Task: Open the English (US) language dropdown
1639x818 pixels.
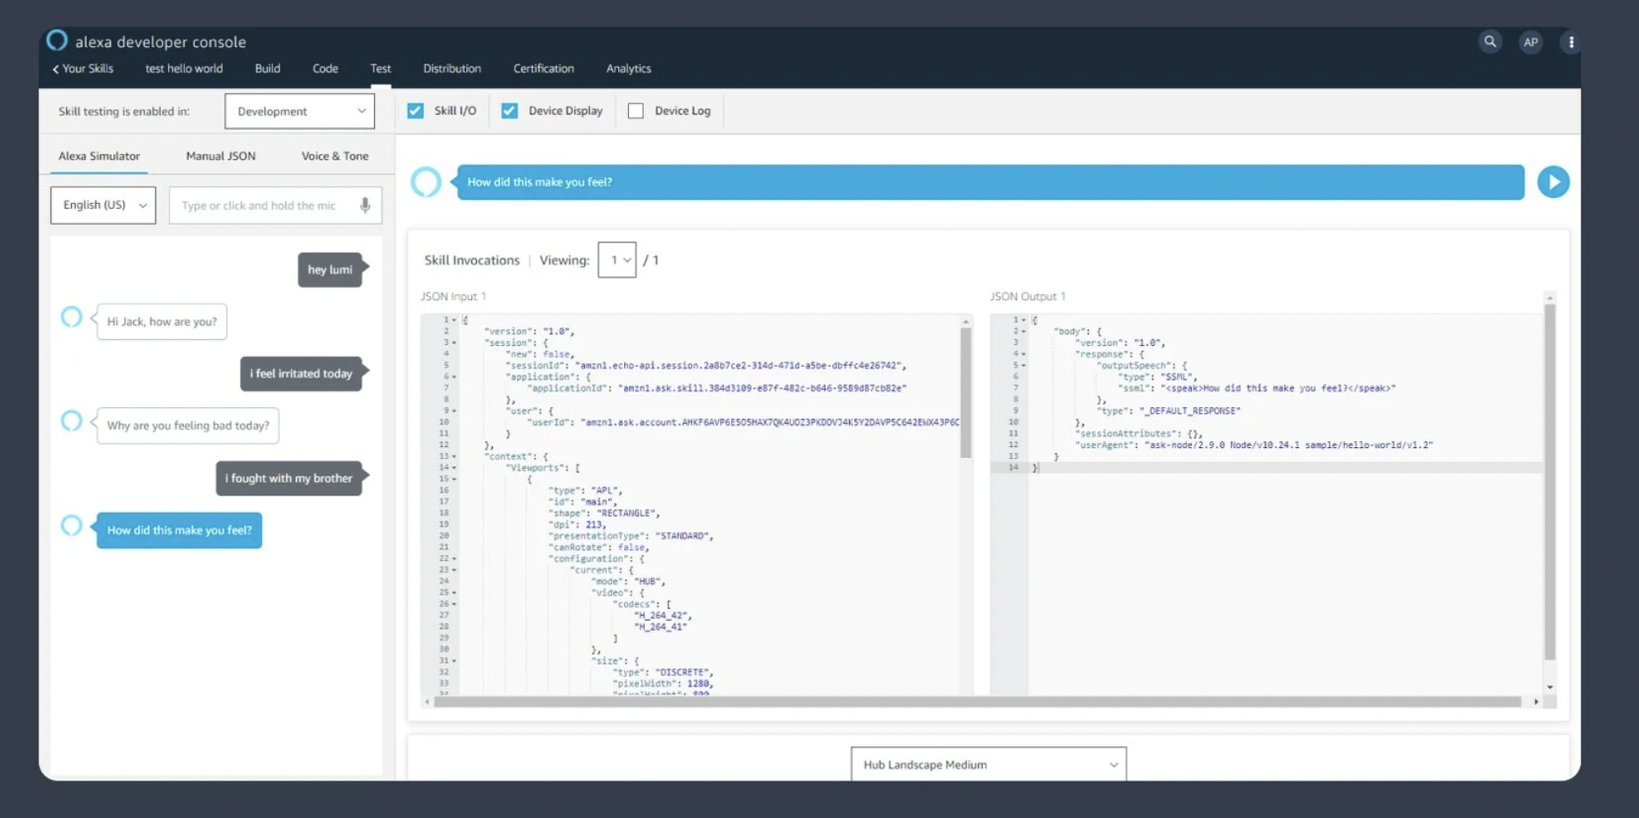Action: [x=103, y=205]
